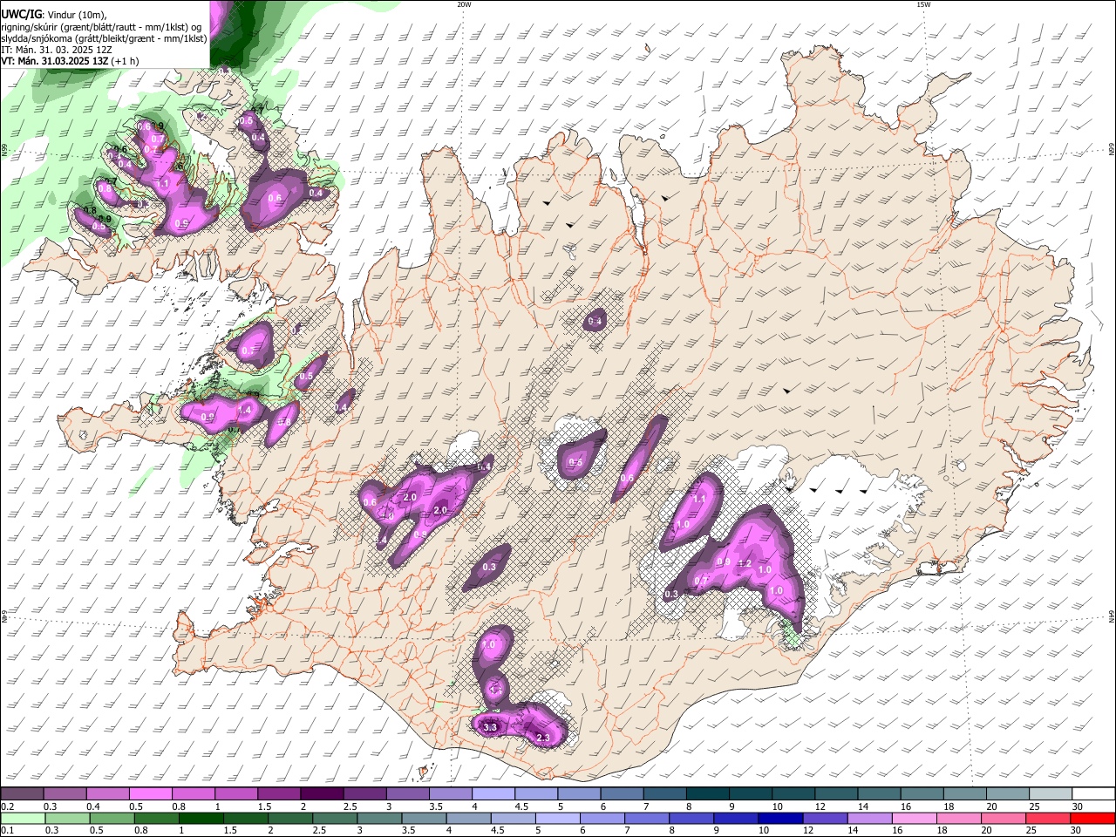Select the '0.3' value in the small isolated oval patch

489,568
